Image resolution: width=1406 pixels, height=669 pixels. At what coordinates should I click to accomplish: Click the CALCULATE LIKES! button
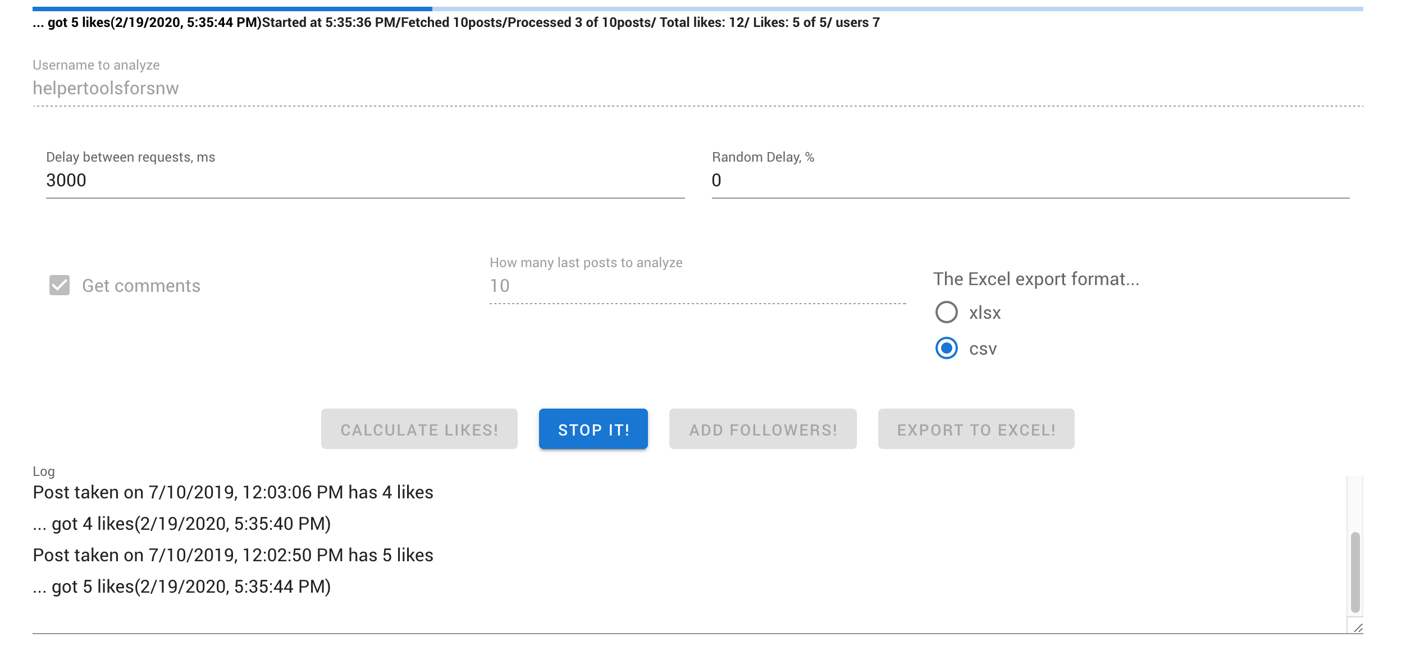[419, 429]
